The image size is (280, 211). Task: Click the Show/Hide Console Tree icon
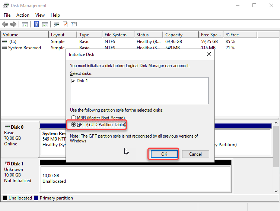[25, 24]
